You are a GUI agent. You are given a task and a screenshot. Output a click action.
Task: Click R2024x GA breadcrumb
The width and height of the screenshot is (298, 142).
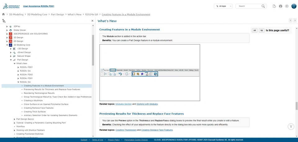click(x=92, y=15)
